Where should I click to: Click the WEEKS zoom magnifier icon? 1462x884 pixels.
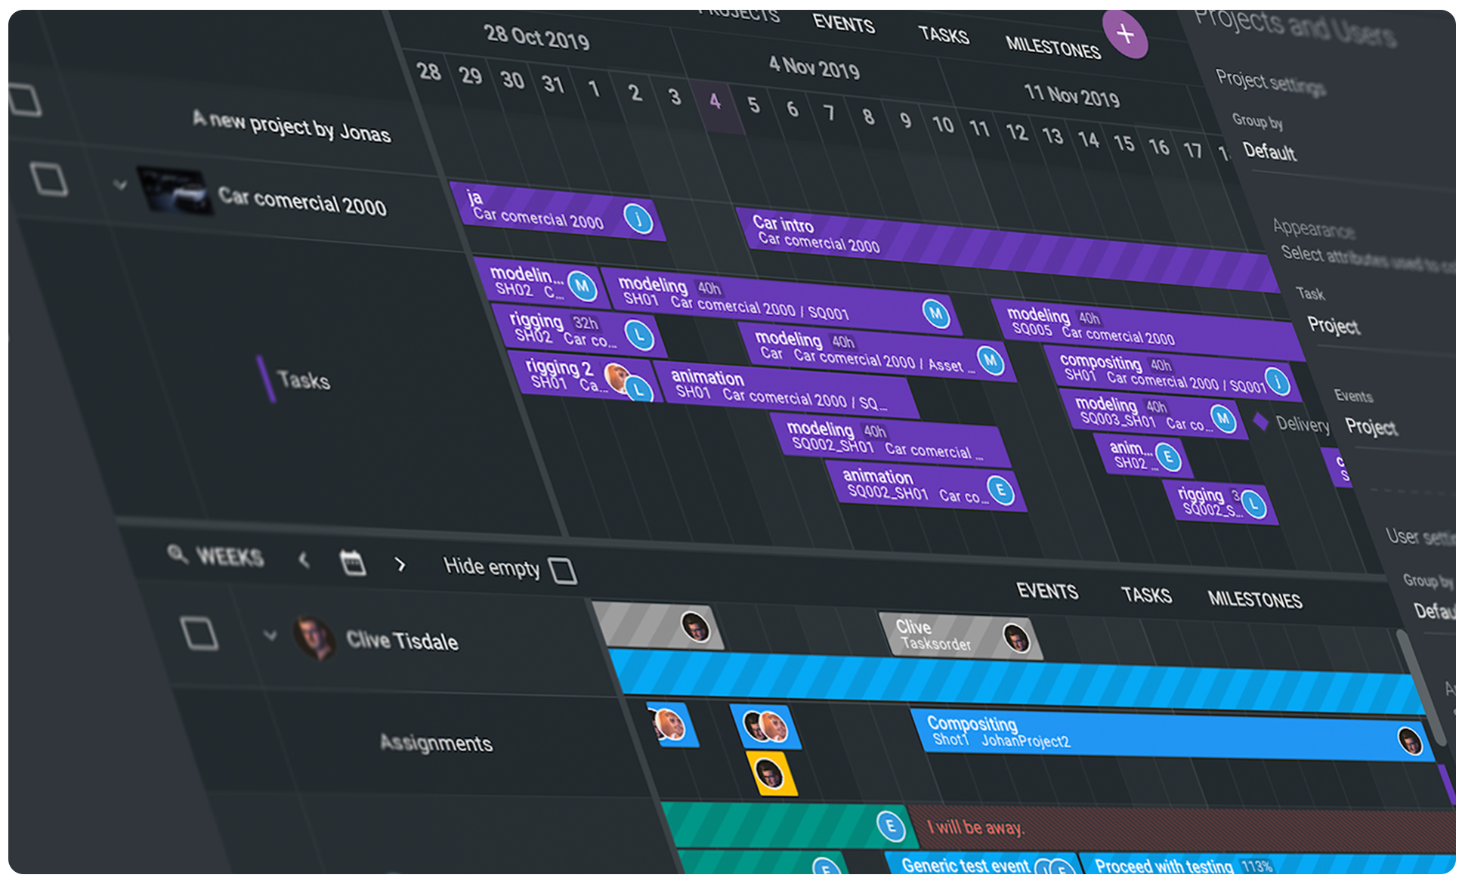pyautogui.click(x=177, y=554)
